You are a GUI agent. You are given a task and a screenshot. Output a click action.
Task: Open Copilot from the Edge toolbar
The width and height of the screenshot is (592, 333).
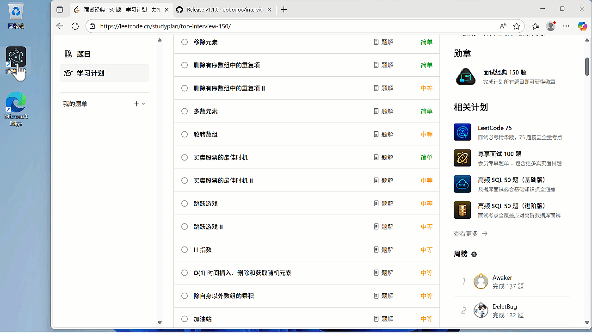(582, 26)
